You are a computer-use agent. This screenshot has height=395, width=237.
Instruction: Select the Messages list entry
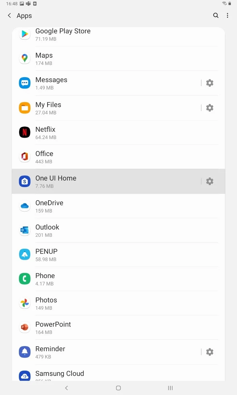click(x=106, y=83)
